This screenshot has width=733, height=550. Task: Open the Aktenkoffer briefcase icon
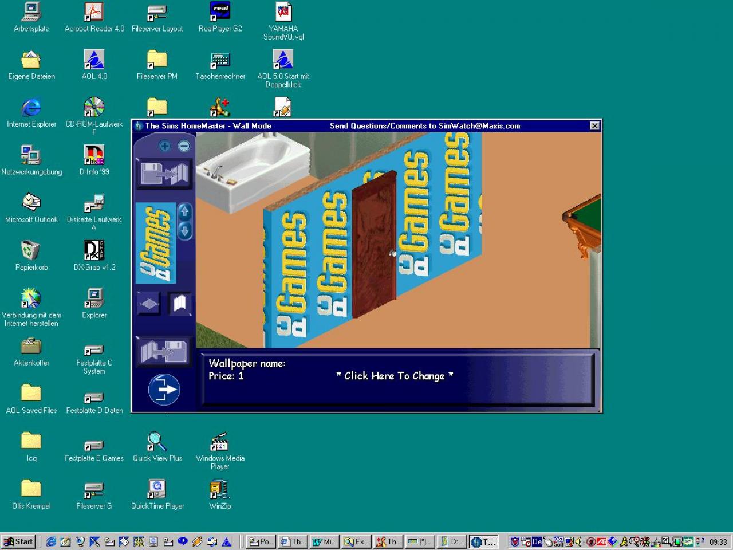click(31, 351)
